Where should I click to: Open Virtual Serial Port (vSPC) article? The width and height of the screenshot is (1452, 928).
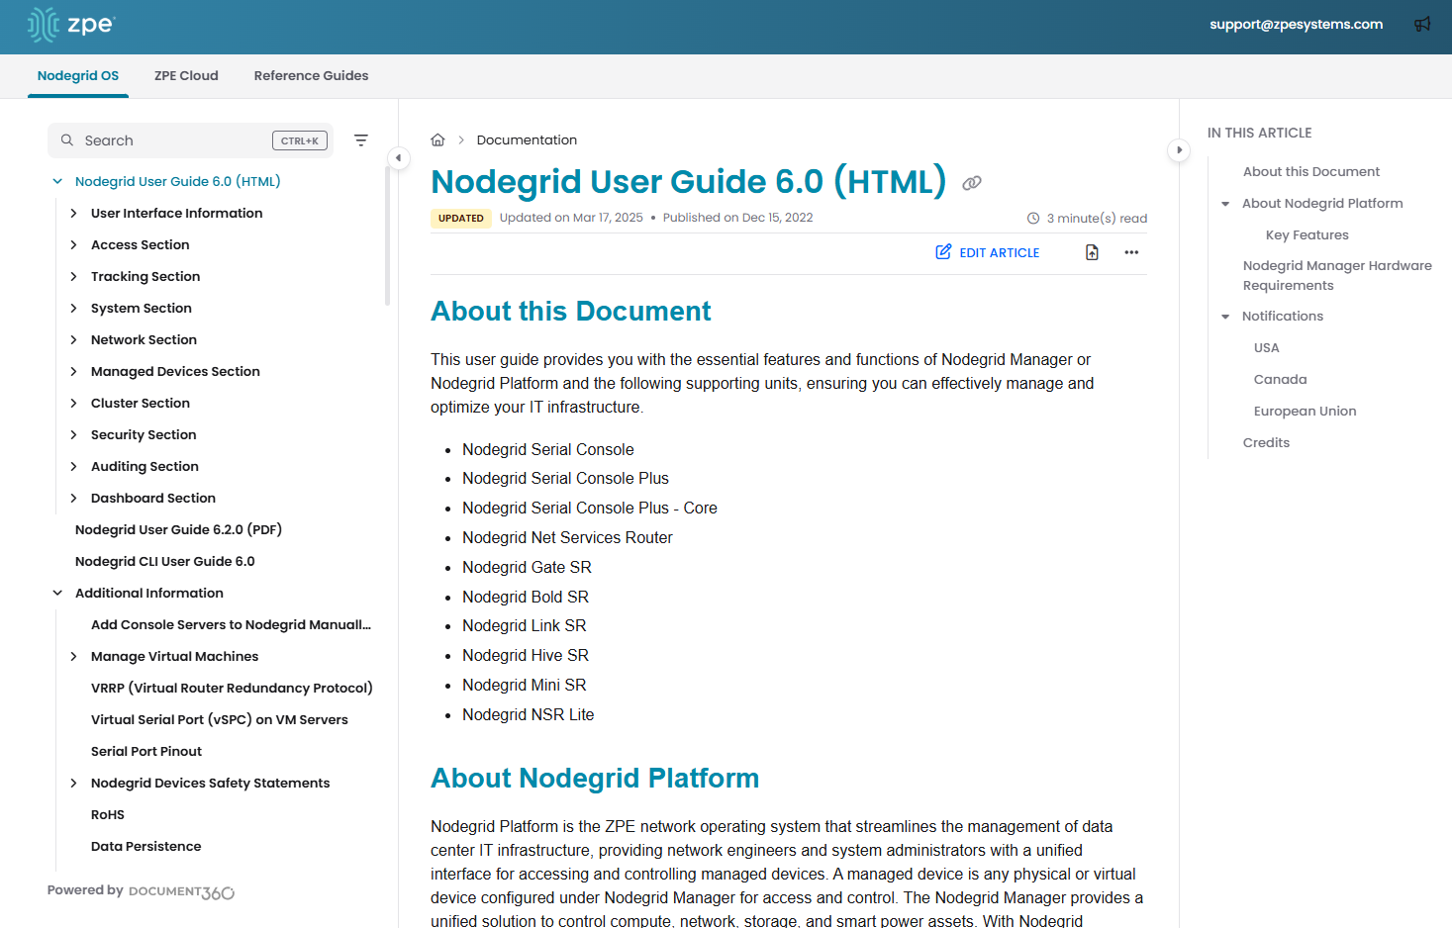coord(220,719)
